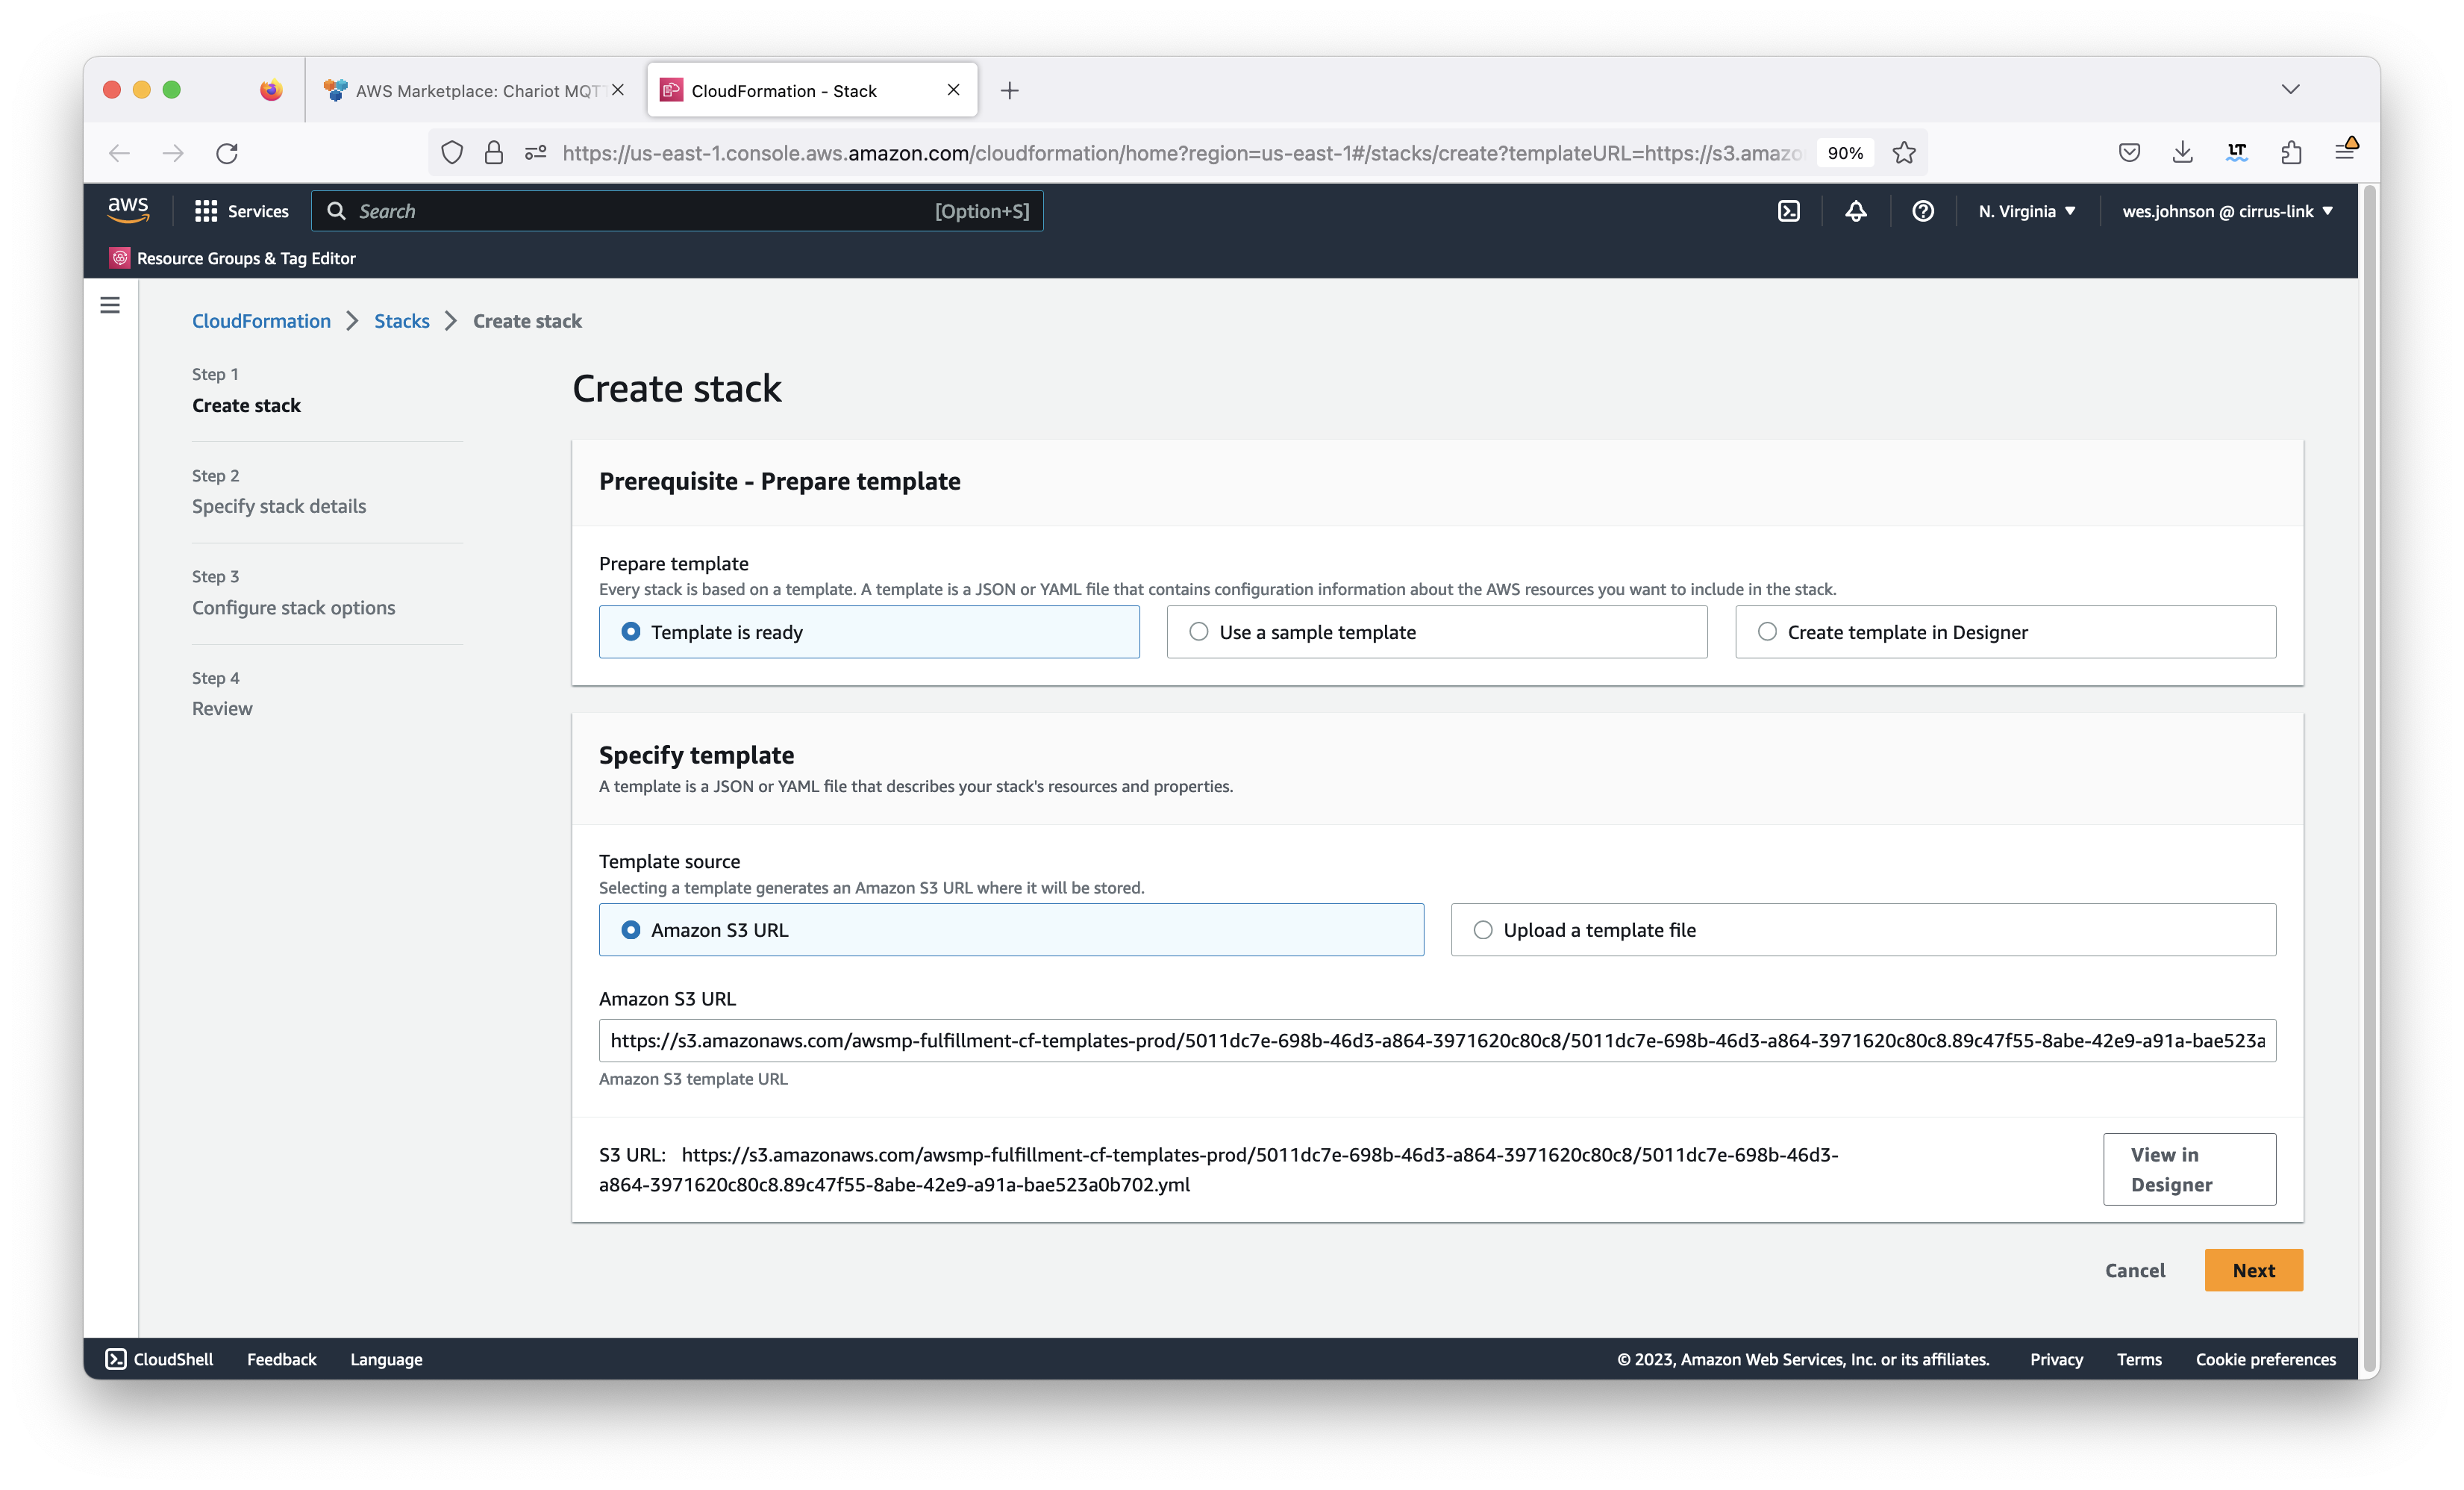Toggle the hamburger side navigation menu
This screenshot has height=1490, width=2464.
coord(110,305)
